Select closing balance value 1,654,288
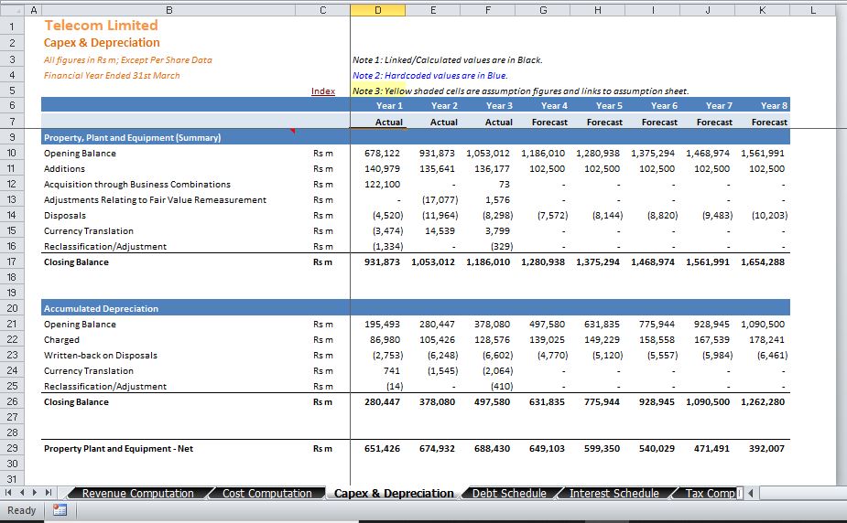847x523 pixels. coord(762,261)
